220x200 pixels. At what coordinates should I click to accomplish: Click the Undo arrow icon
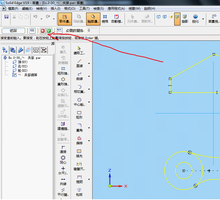(35, 17)
